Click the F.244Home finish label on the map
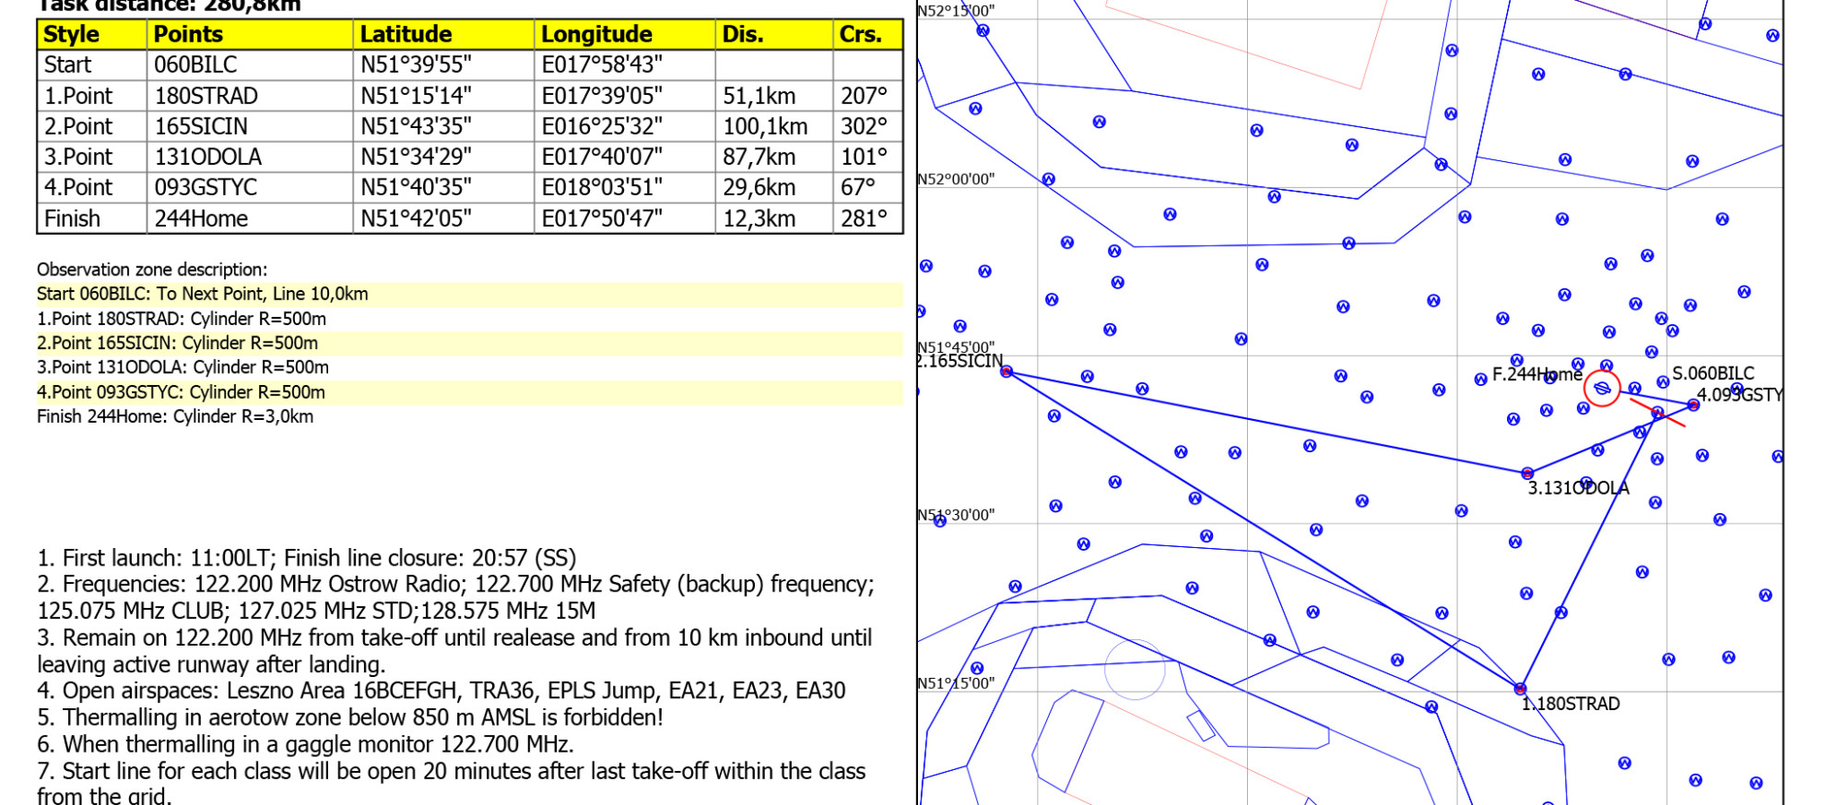The width and height of the screenshot is (1836, 805). (1536, 374)
